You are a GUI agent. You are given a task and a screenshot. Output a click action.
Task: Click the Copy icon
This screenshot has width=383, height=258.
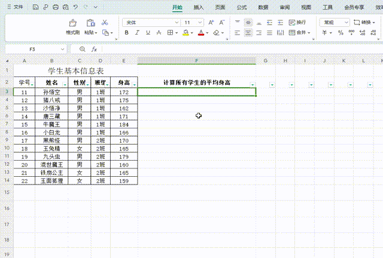pos(105,33)
